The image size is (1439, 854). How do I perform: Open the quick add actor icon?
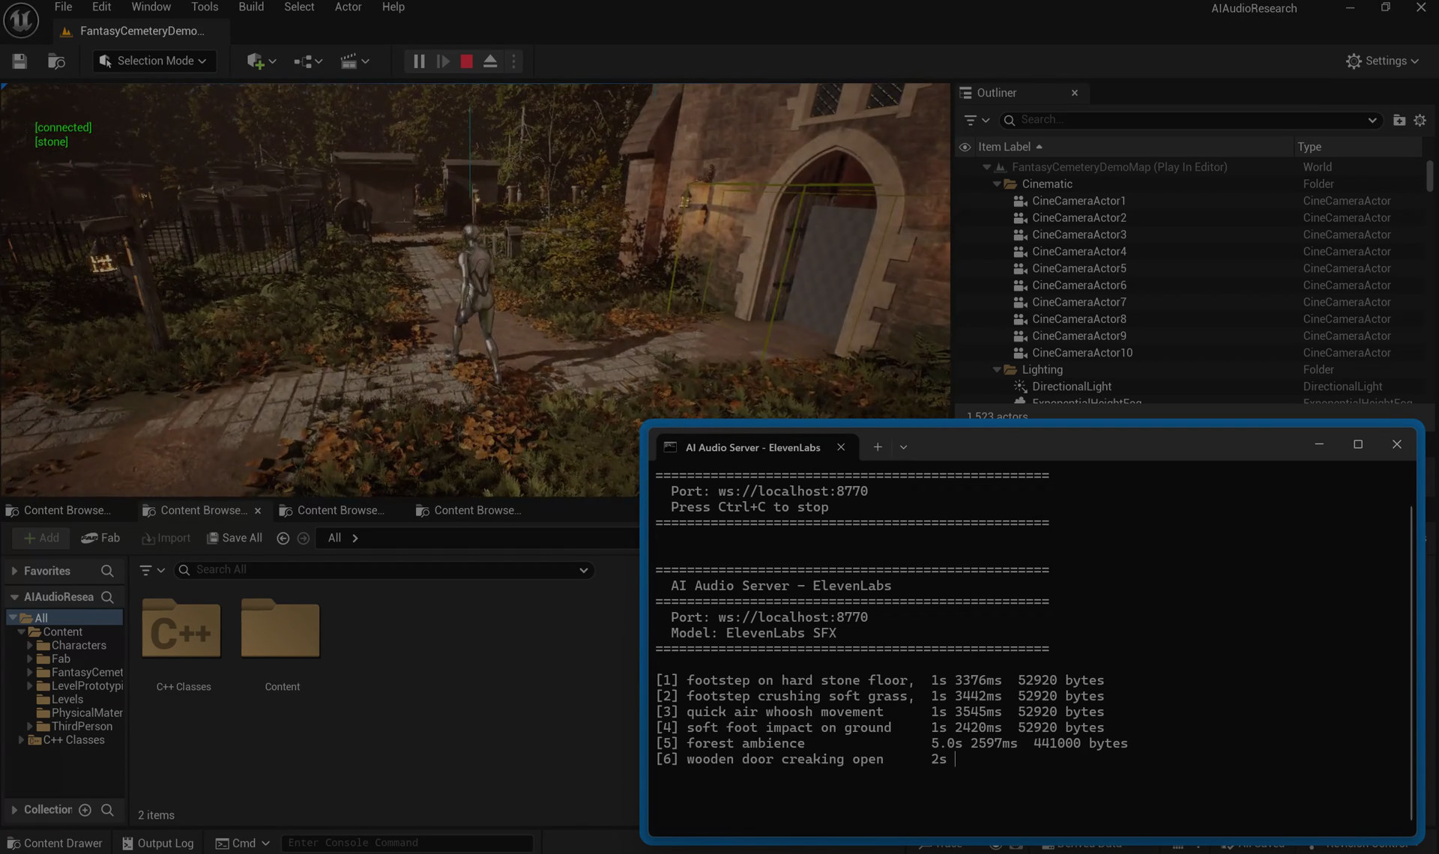click(x=261, y=61)
